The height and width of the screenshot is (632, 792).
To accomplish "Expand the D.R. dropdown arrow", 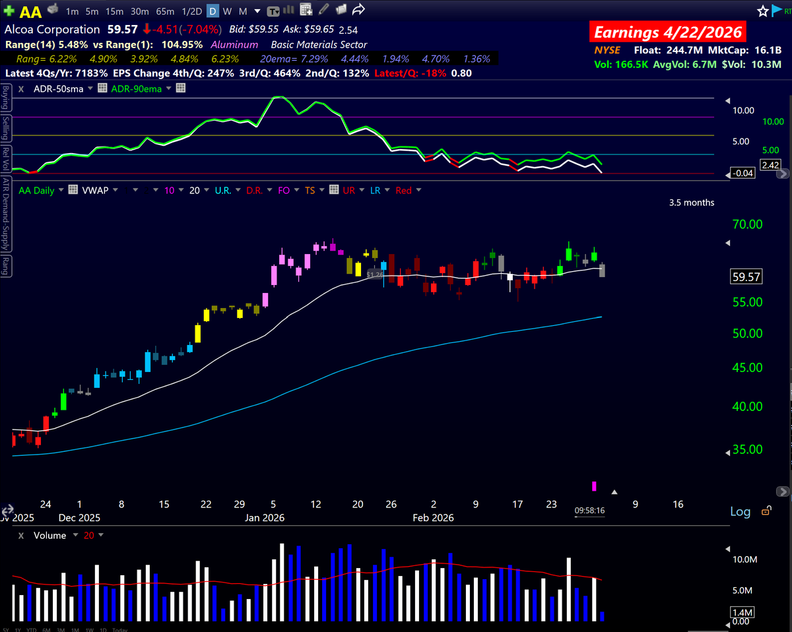I will [269, 191].
